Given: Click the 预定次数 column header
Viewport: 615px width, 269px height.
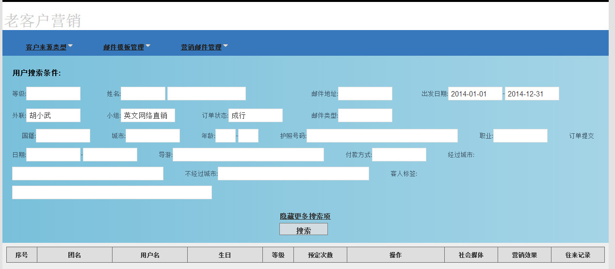Looking at the screenshot, I should [x=320, y=255].
